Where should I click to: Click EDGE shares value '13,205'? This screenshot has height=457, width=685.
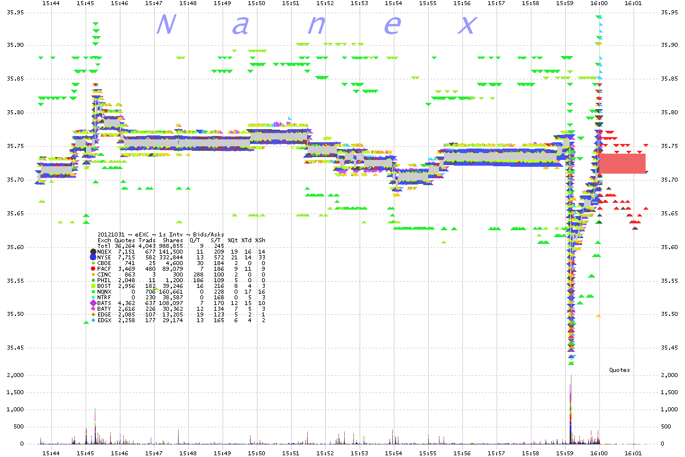172,314
